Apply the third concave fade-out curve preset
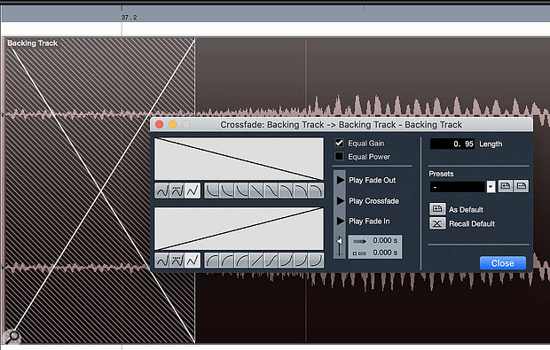550x350 pixels. click(241, 191)
